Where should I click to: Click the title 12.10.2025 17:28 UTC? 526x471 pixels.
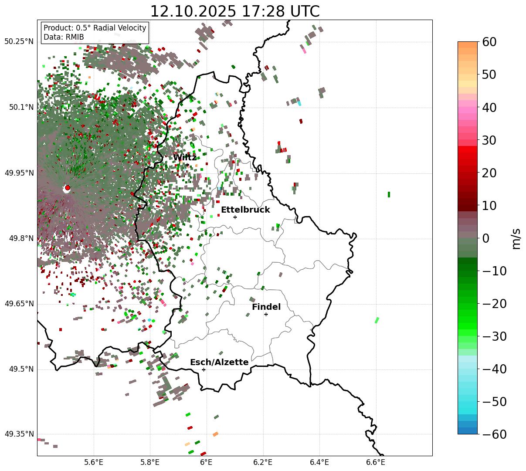point(234,11)
